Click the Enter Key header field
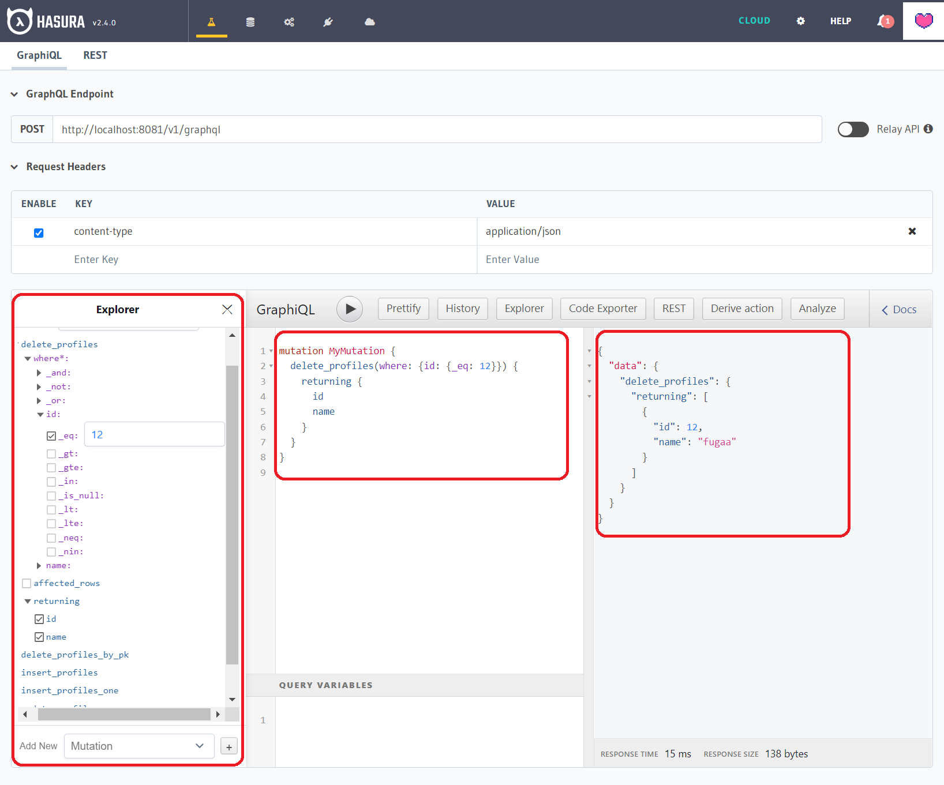The image size is (944, 785). point(272,260)
